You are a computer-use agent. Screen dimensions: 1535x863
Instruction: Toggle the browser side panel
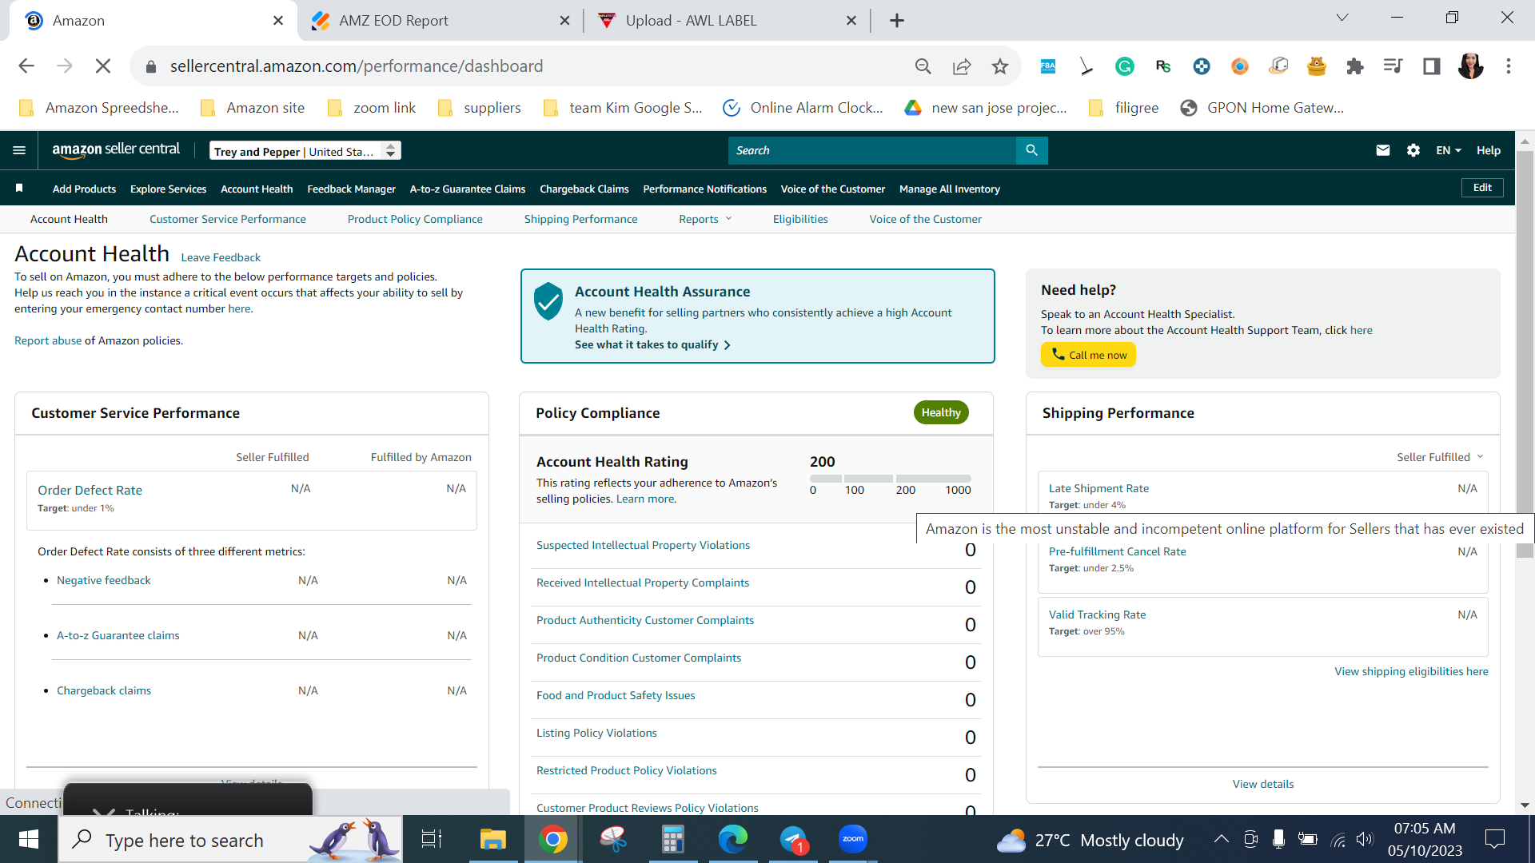tap(1431, 66)
